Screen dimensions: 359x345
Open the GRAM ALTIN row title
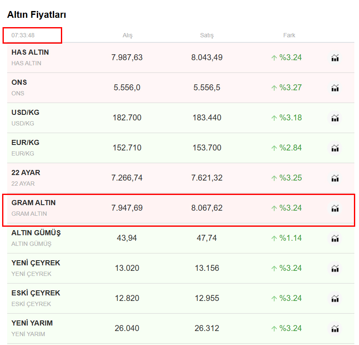[x=33, y=203]
